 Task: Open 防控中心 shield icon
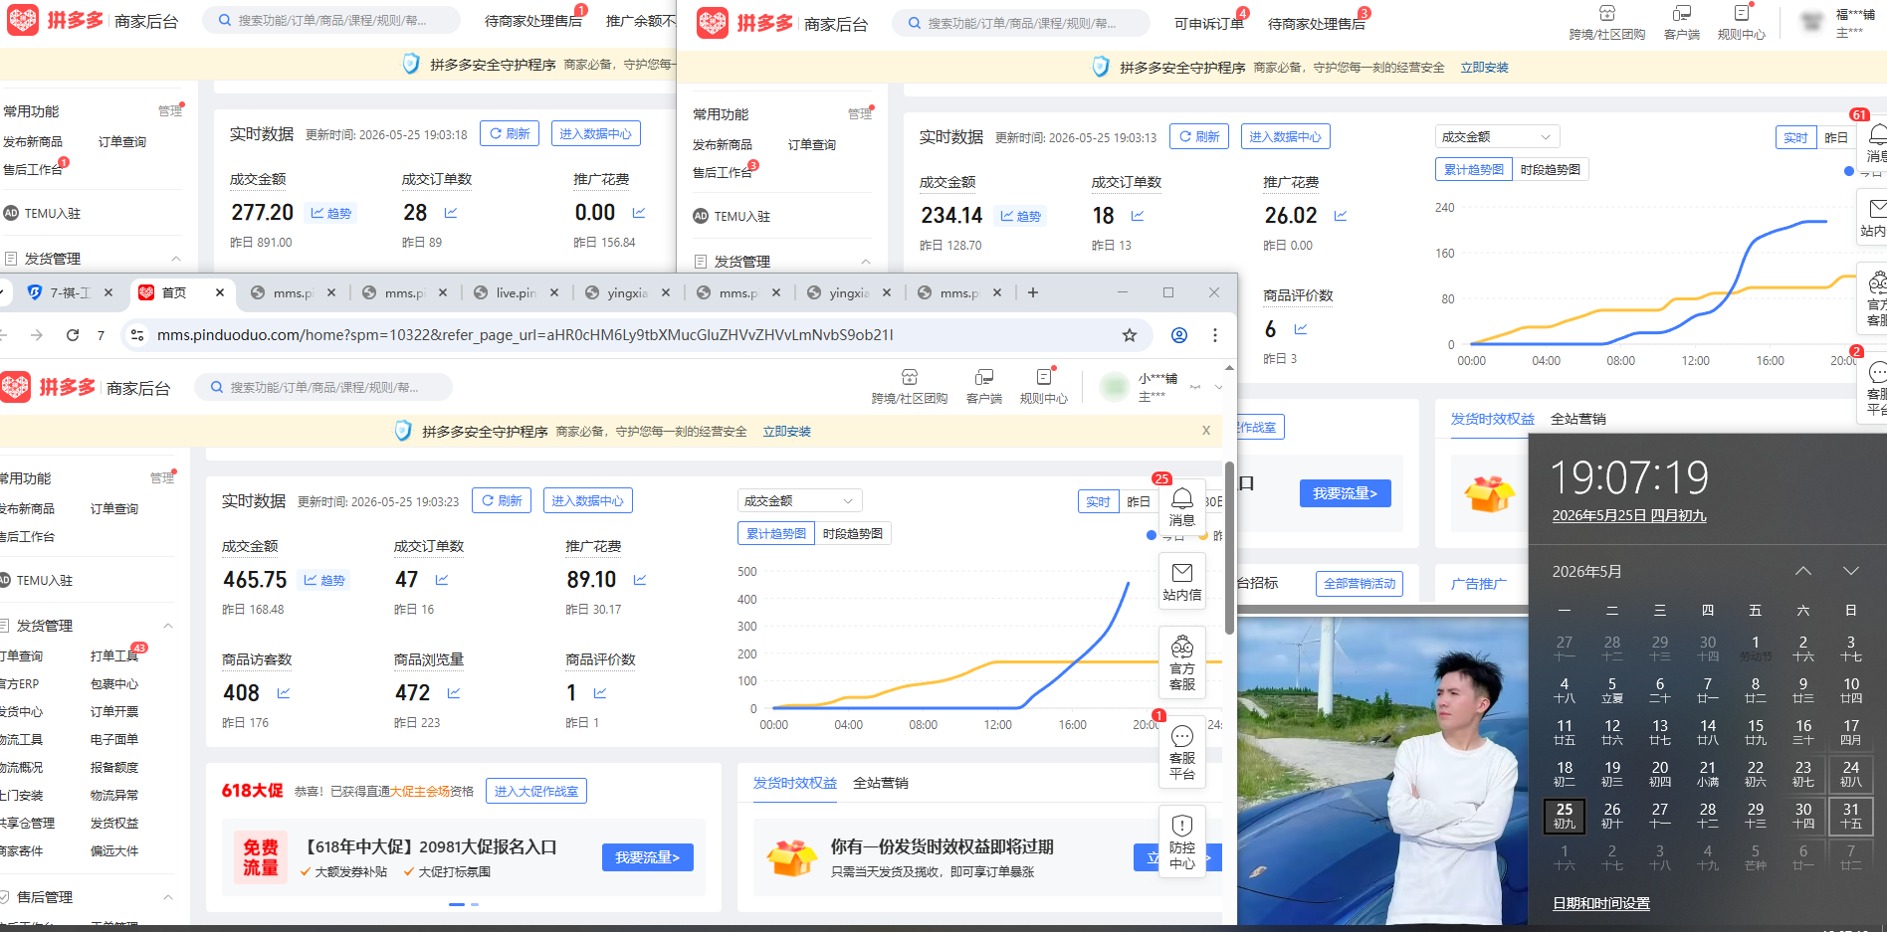(x=1181, y=841)
